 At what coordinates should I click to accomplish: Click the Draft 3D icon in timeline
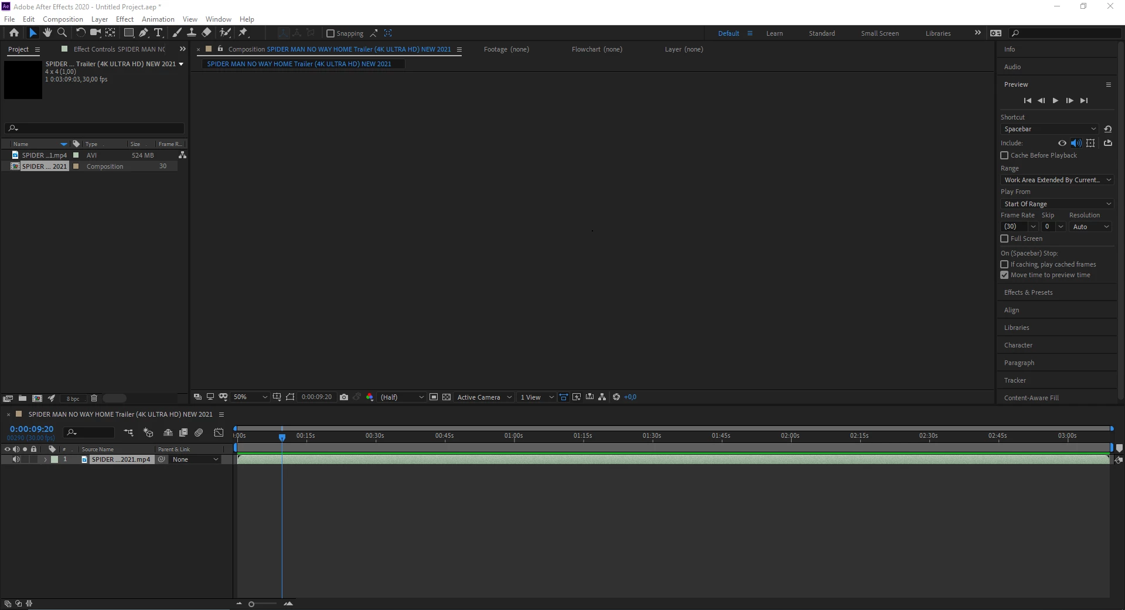pyautogui.click(x=148, y=432)
